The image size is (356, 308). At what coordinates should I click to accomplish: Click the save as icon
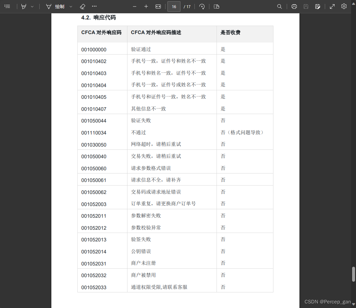[318, 6]
